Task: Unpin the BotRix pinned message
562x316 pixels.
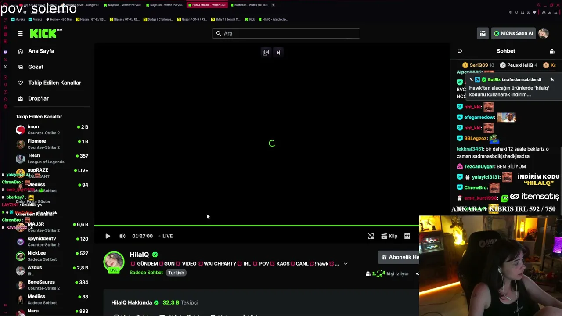Action: coord(552,79)
